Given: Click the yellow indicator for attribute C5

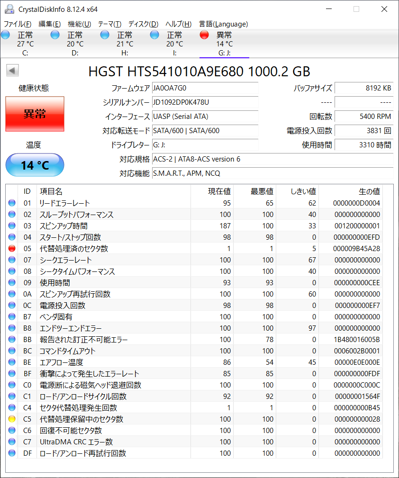Looking at the screenshot, I should [x=12, y=419].
